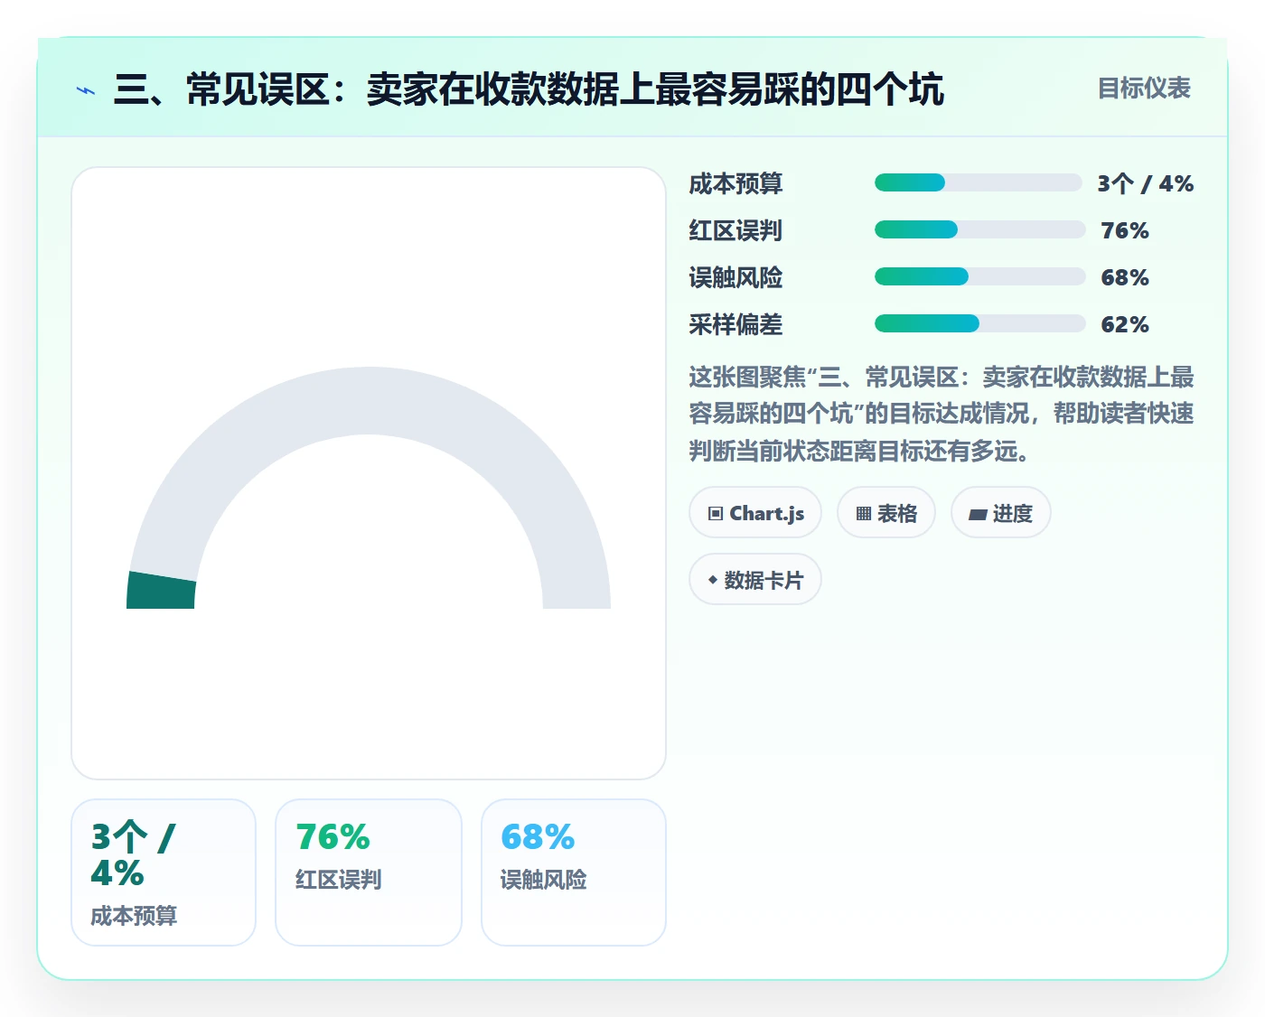Click the Chart.js tag icon
The image size is (1265, 1017).
(716, 513)
